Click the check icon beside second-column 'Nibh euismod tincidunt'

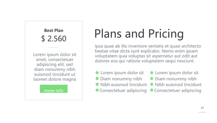(152, 84)
